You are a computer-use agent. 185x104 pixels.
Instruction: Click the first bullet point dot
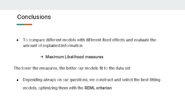pos(17,40)
